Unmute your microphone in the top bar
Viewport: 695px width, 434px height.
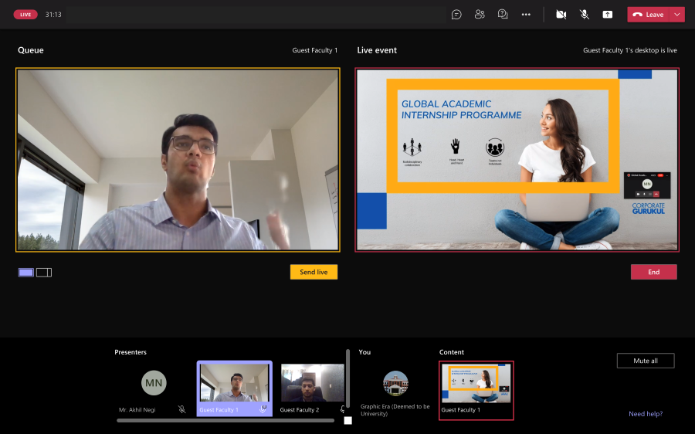click(585, 15)
